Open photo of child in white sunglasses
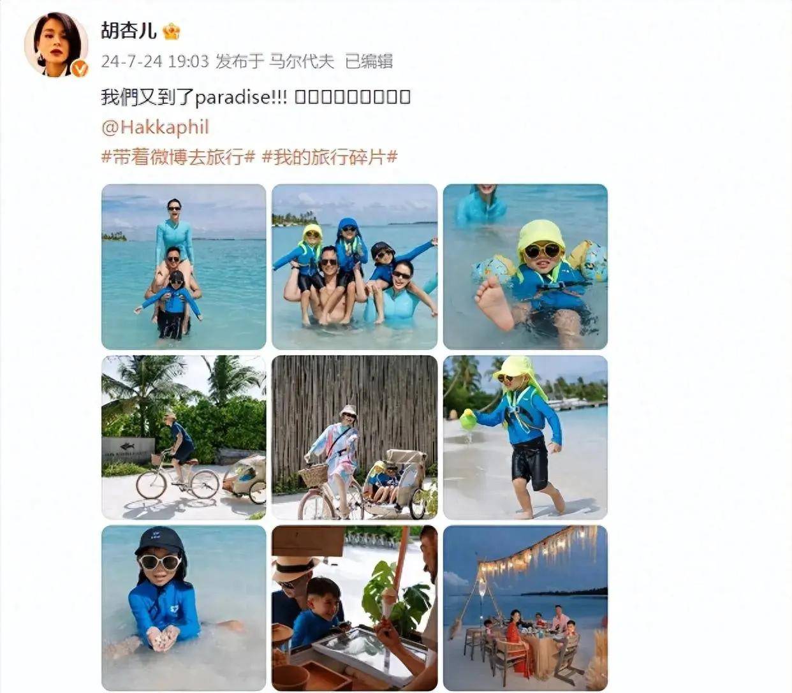The image size is (792, 693). point(184,608)
